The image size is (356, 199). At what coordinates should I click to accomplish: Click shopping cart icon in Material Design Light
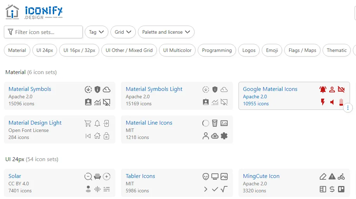point(88,123)
